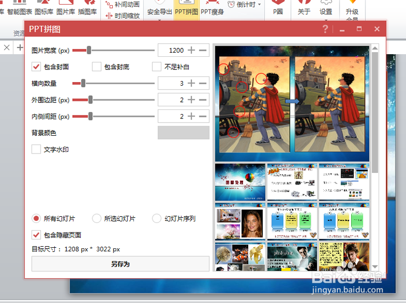
Task: Open the 智能图表 smart chart library
Action: (x=20, y=8)
